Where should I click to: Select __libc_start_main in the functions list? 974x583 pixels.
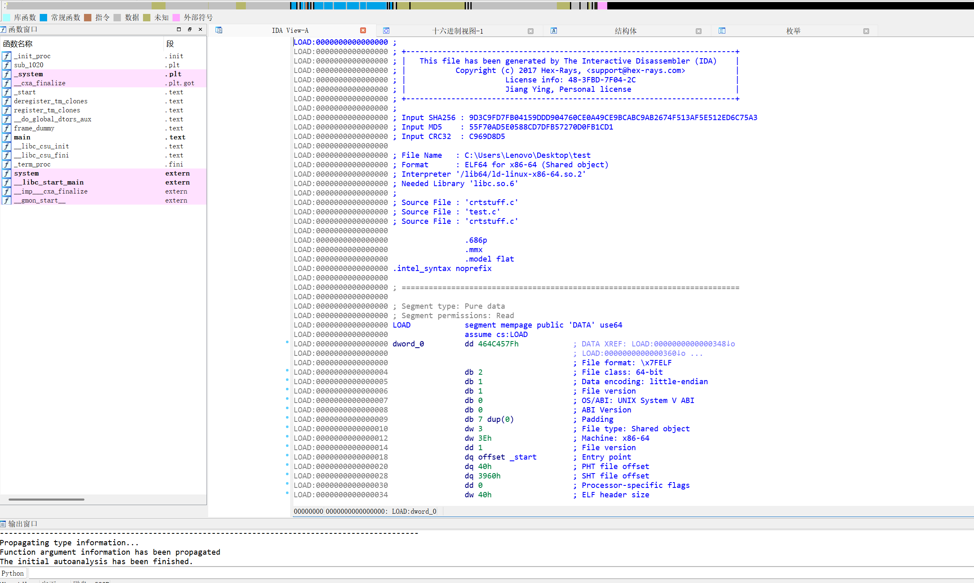click(49, 182)
